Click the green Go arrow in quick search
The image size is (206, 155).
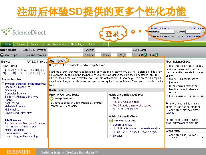pyautogui.click(x=156, y=55)
